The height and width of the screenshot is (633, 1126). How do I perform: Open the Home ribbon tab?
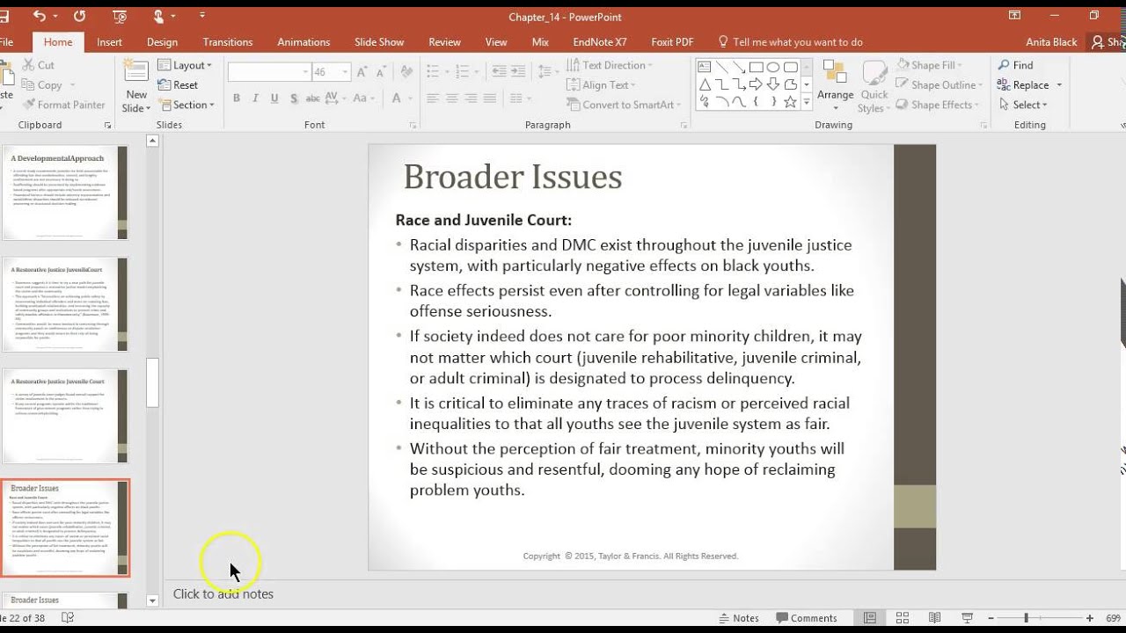(x=58, y=42)
